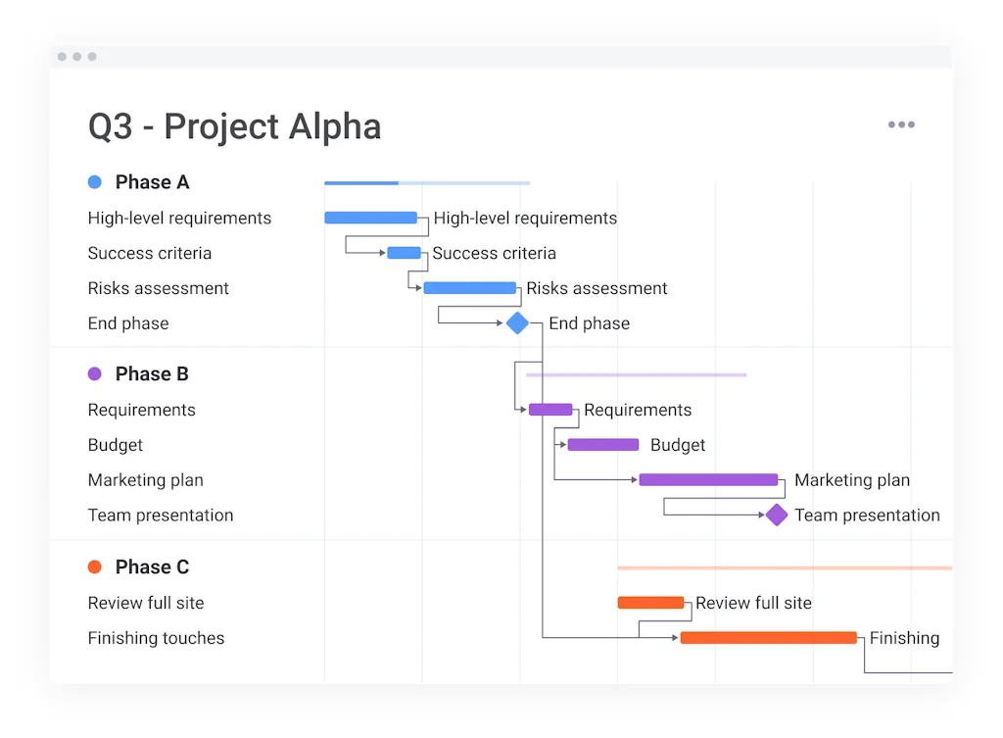The height and width of the screenshot is (738, 1003).
Task: Click the orange Phase C status dot
Action: [x=95, y=566]
